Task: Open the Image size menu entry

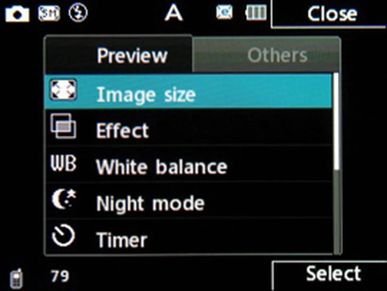Action: point(189,91)
